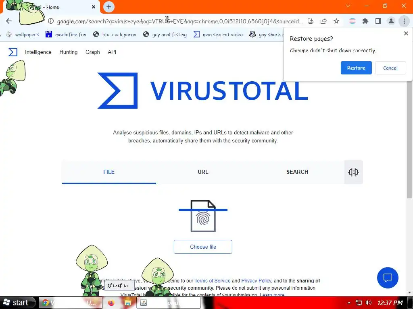Open the Windows start button

click(17, 303)
